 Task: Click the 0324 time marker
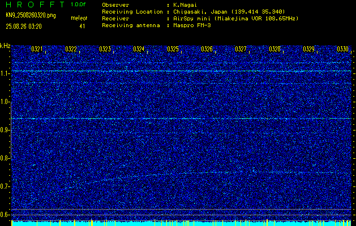tap(139, 49)
